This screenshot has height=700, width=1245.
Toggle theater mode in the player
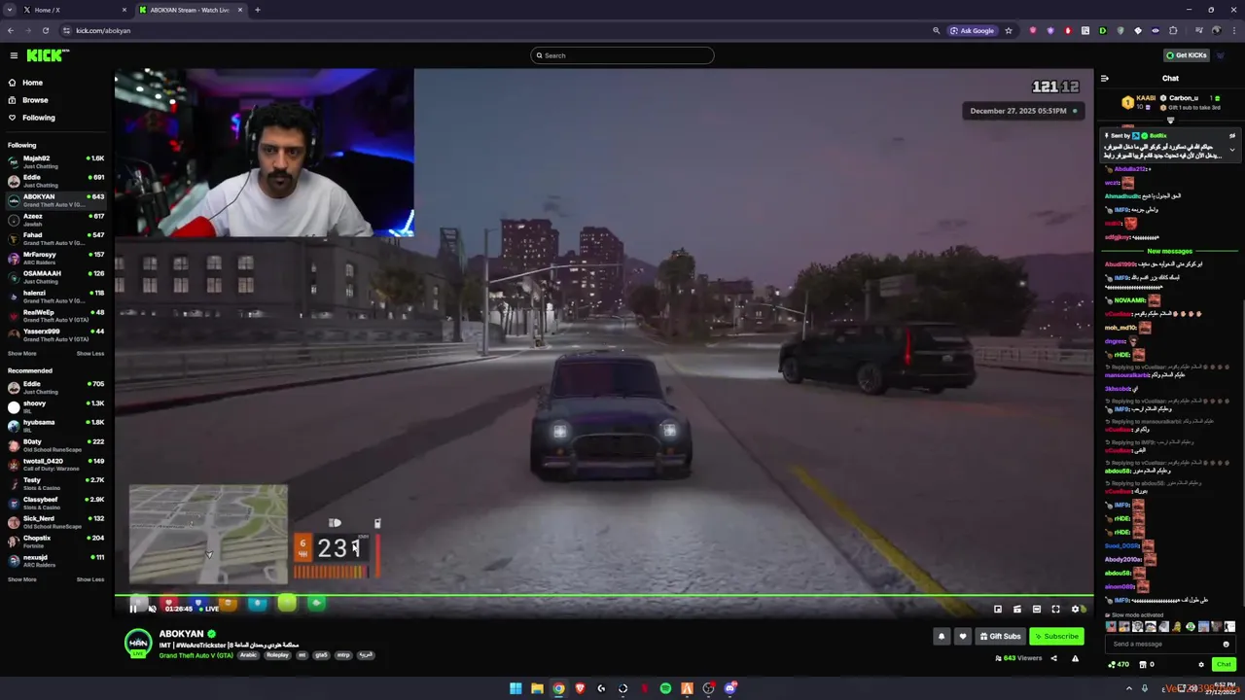pos(1037,609)
